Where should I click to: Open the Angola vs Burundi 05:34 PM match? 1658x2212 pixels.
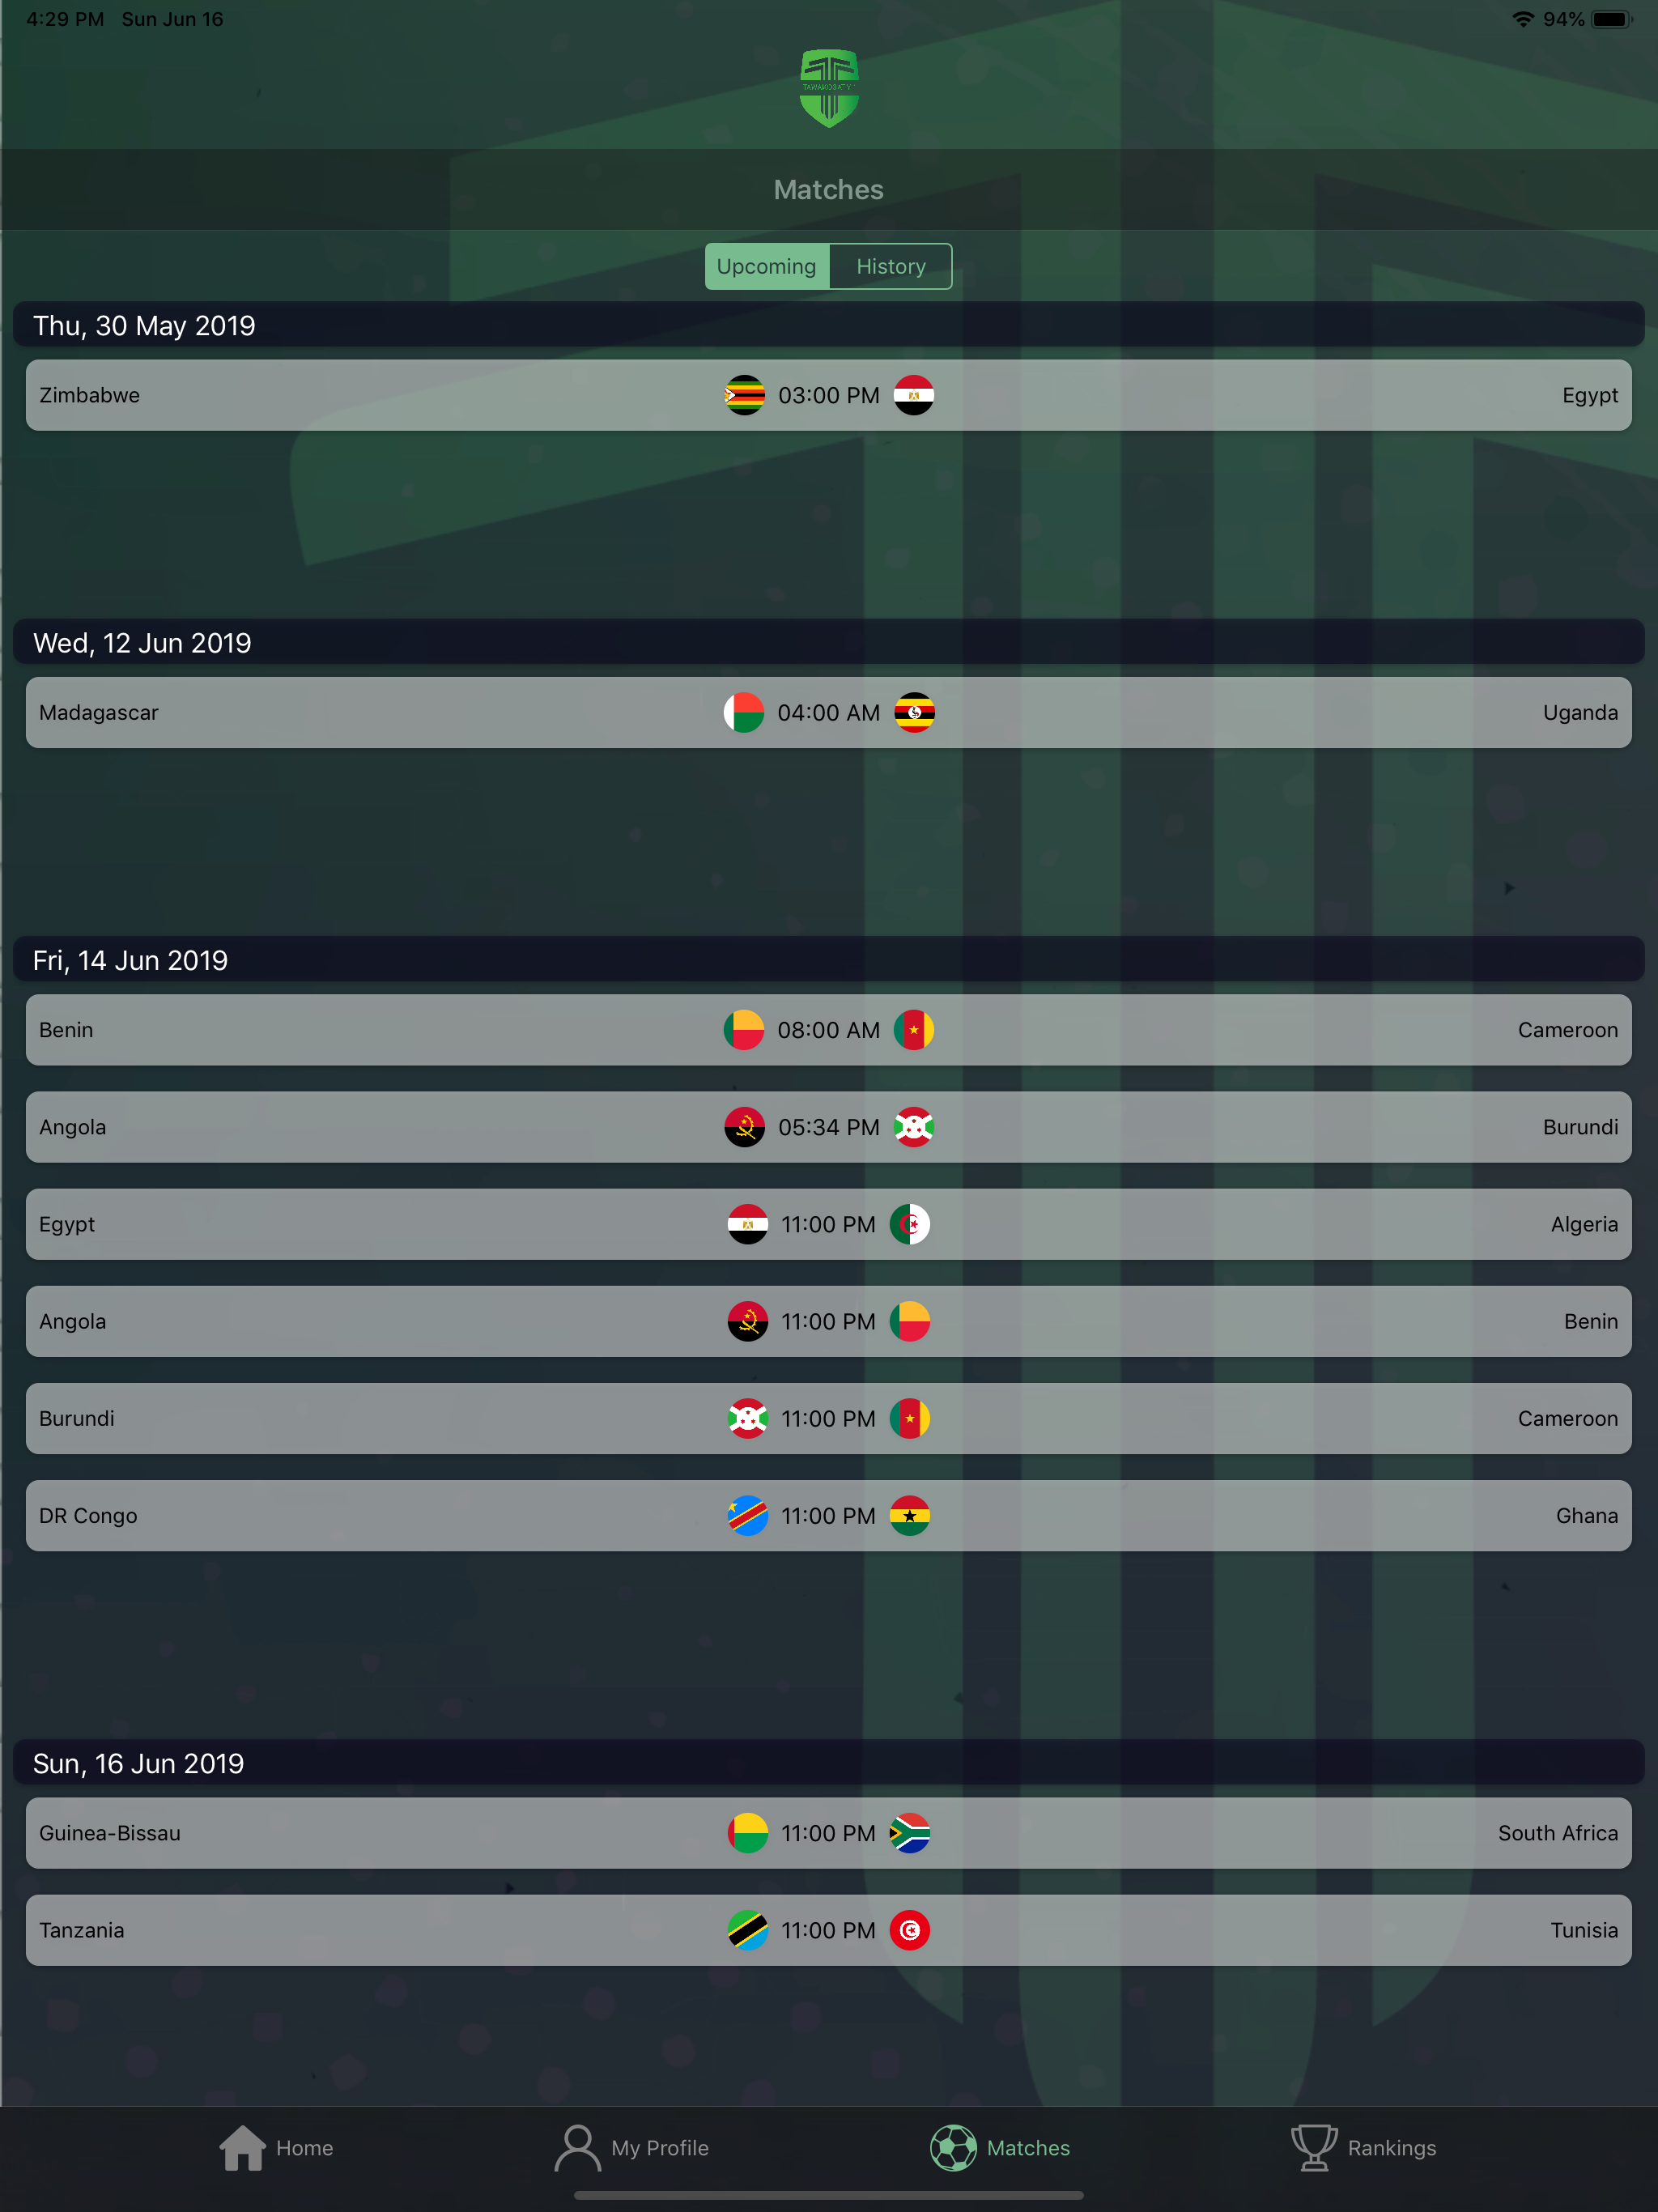tap(829, 1127)
